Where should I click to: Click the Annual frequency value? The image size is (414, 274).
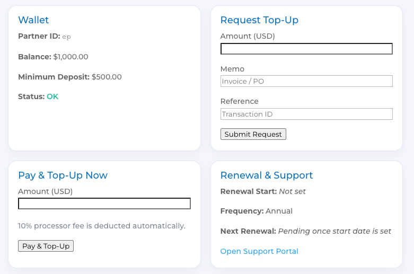pyautogui.click(x=279, y=211)
